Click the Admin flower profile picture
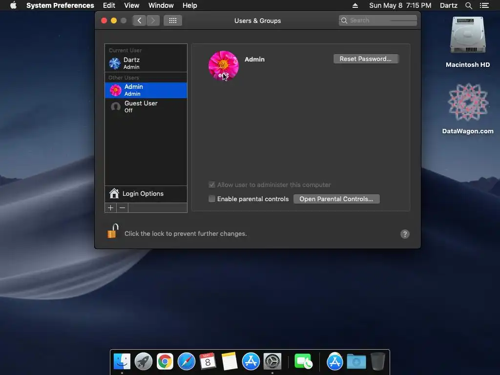This screenshot has height=375, width=500. click(x=223, y=66)
